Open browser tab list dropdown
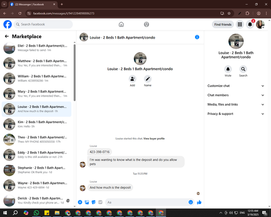 click(x=4, y=4)
